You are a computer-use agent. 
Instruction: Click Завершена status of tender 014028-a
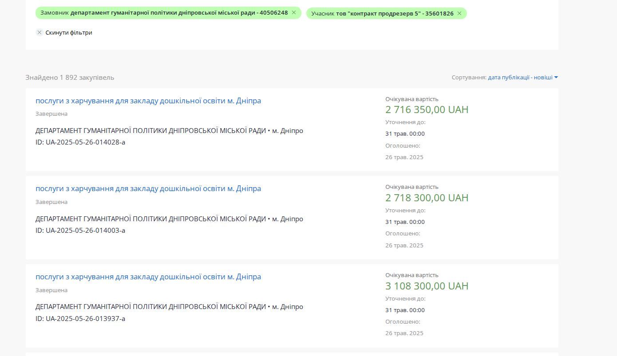tap(51, 114)
